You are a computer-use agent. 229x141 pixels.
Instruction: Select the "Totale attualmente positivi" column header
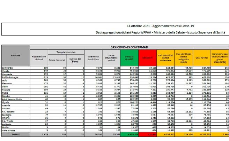(111, 58)
